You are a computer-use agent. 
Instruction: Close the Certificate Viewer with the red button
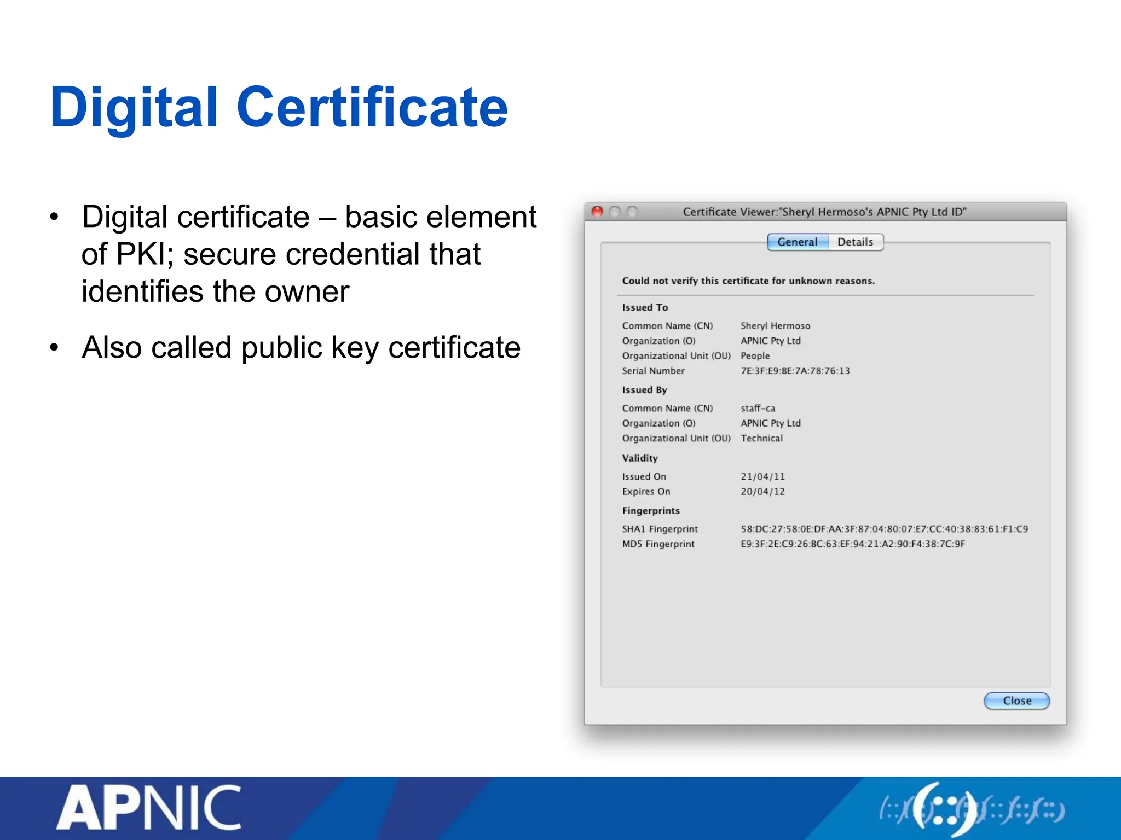[598, 212]
